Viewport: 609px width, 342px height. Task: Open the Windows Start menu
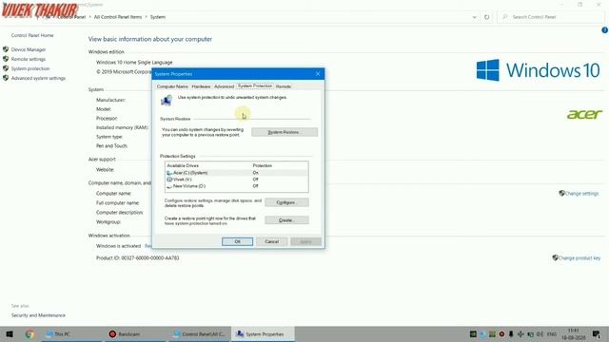(10, 333)
